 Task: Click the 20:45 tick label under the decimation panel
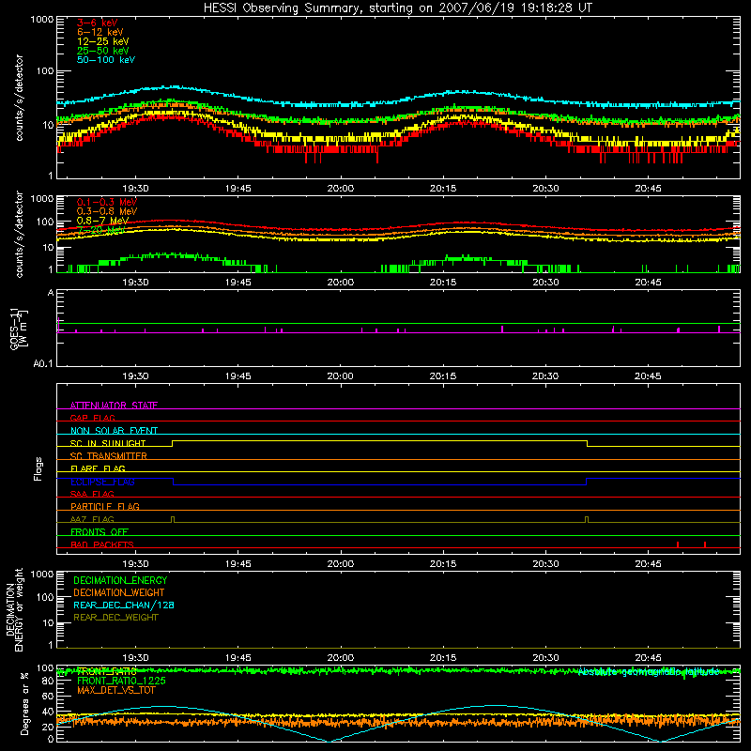click(648, 658)
